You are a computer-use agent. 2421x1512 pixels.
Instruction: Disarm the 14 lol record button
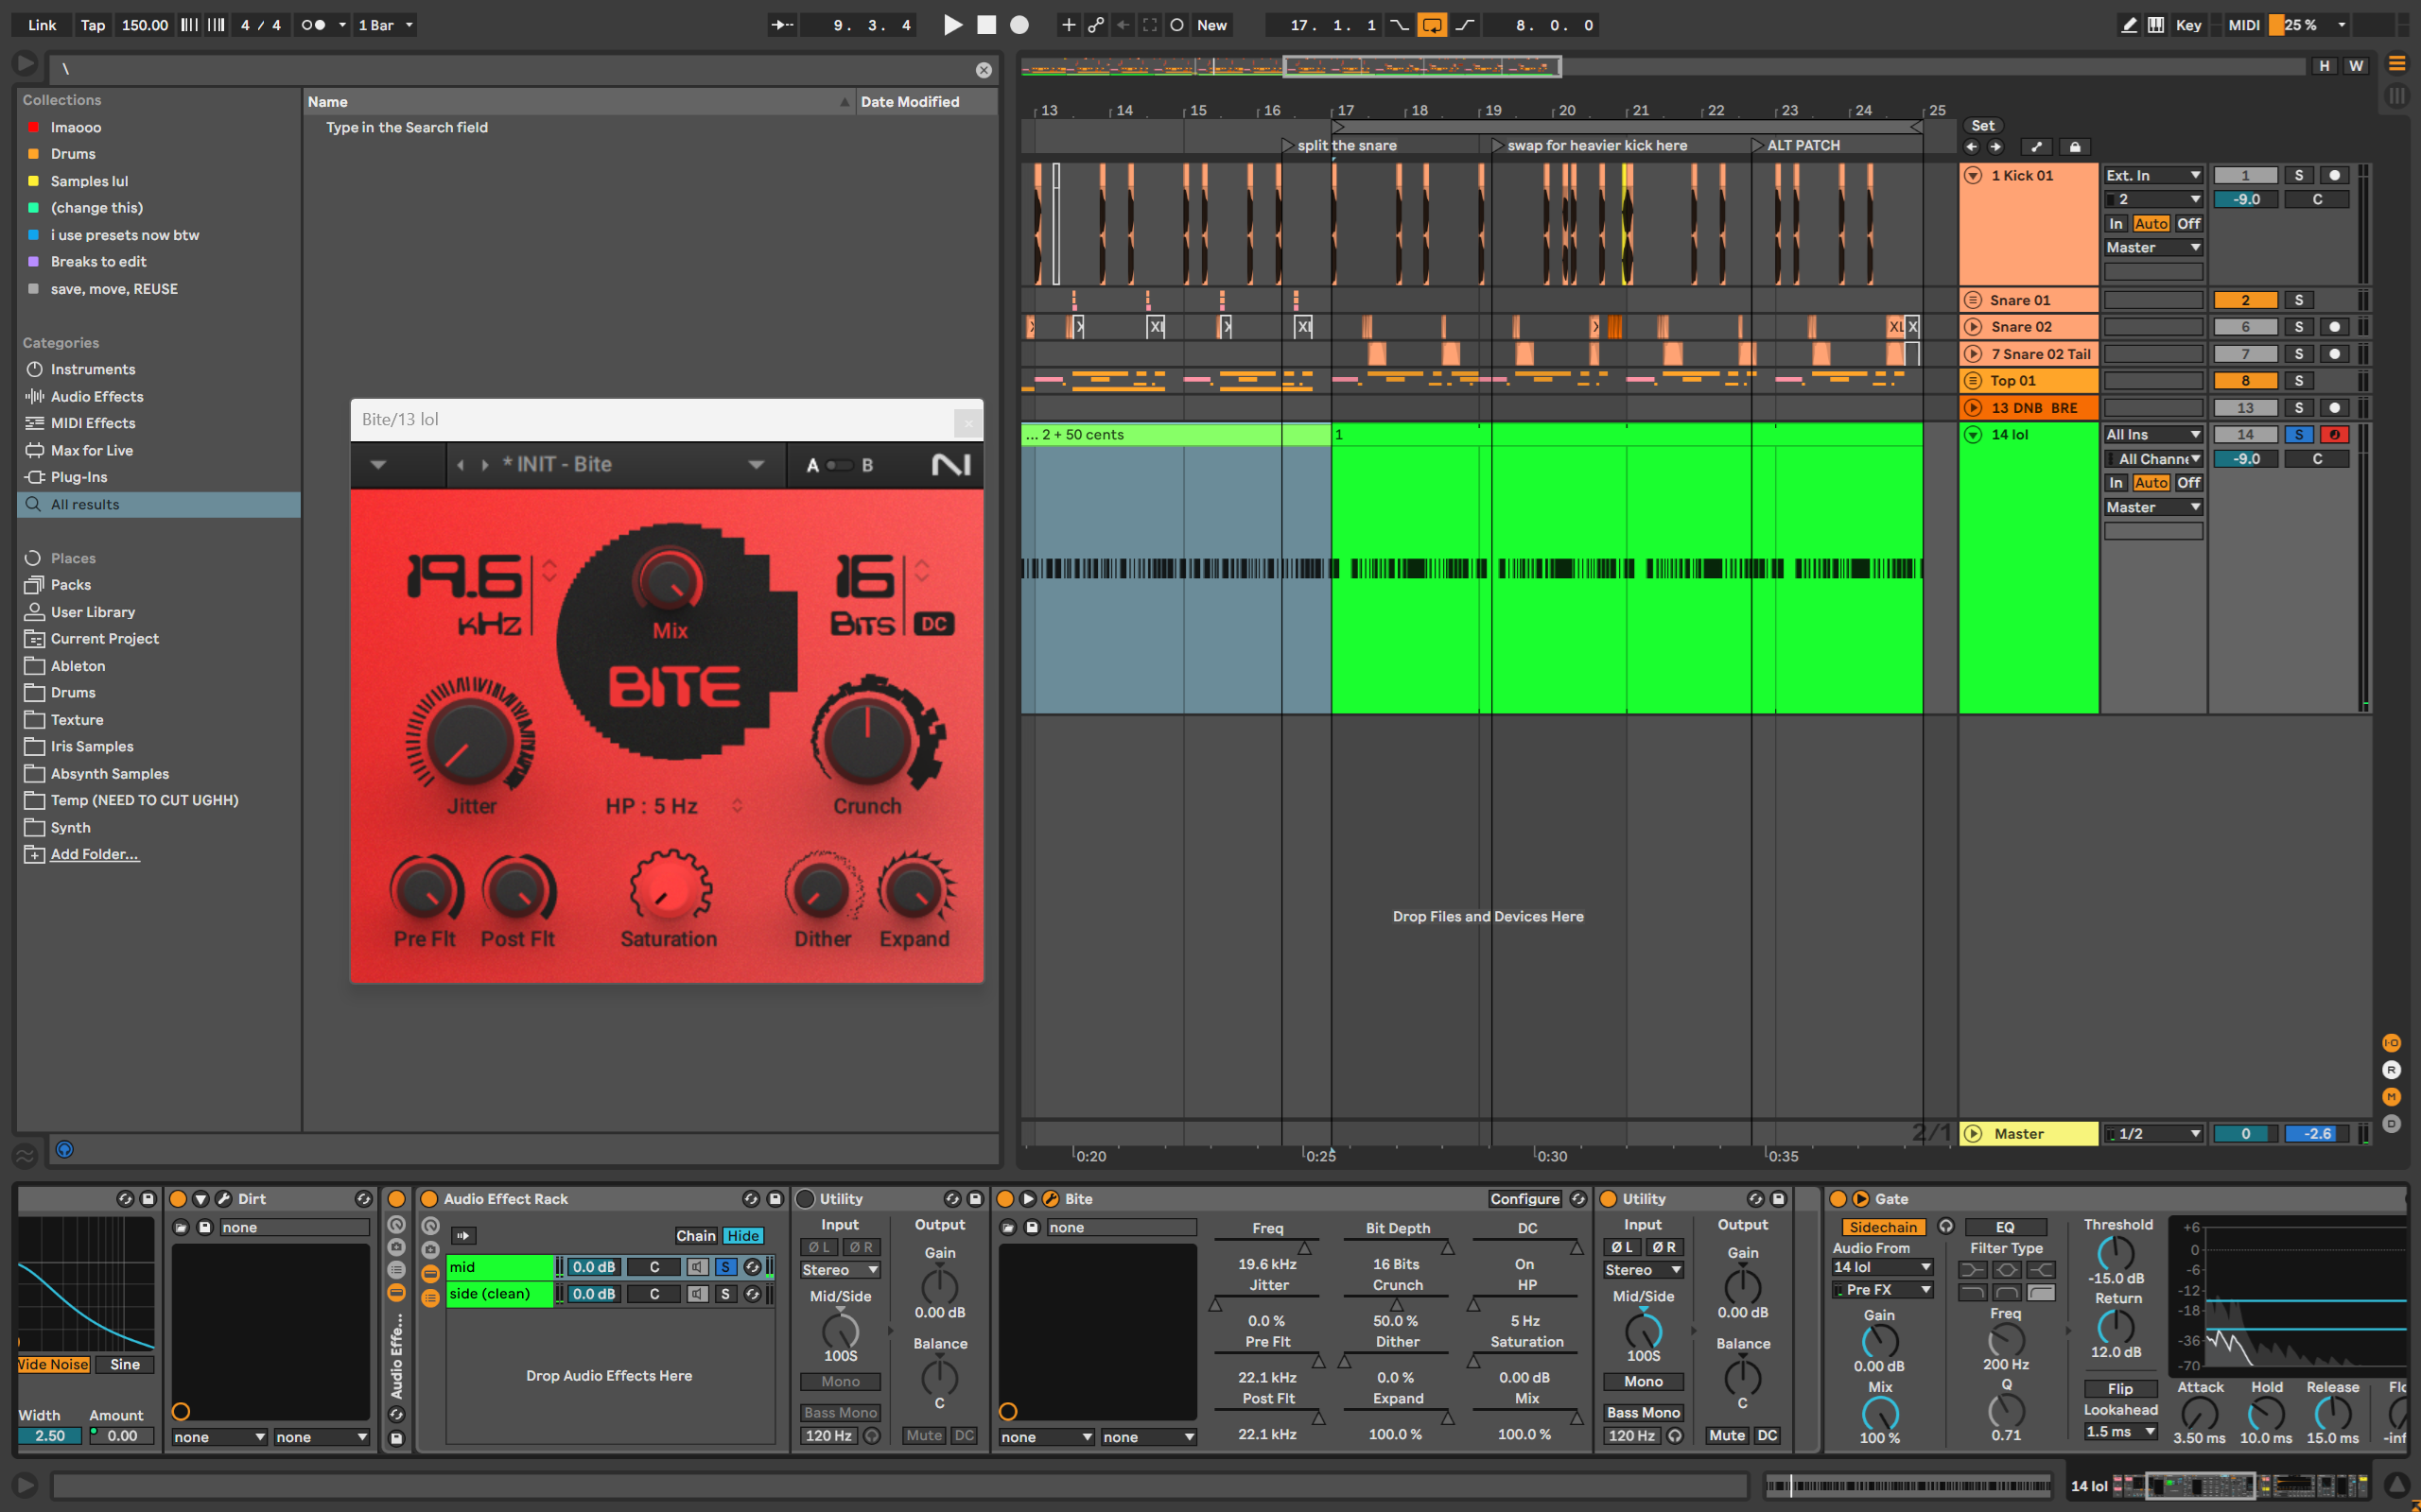(2335, 435)
